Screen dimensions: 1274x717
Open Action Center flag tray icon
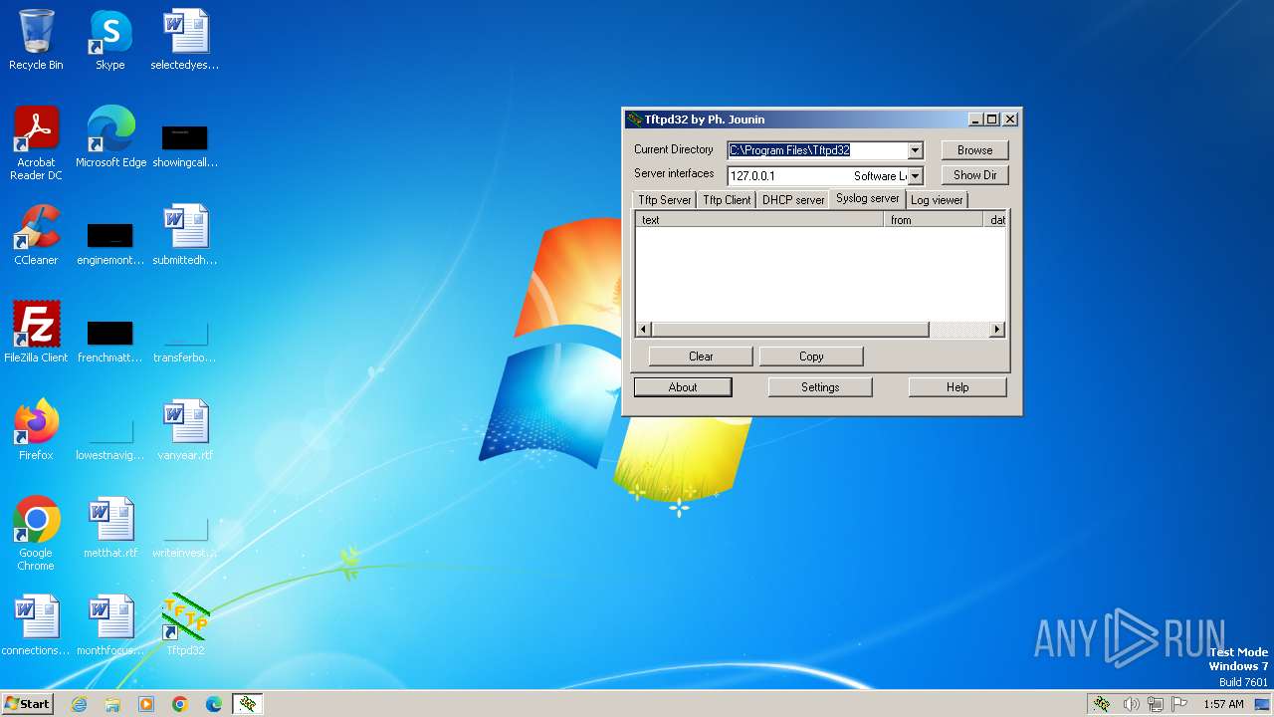coord(1179,704)
